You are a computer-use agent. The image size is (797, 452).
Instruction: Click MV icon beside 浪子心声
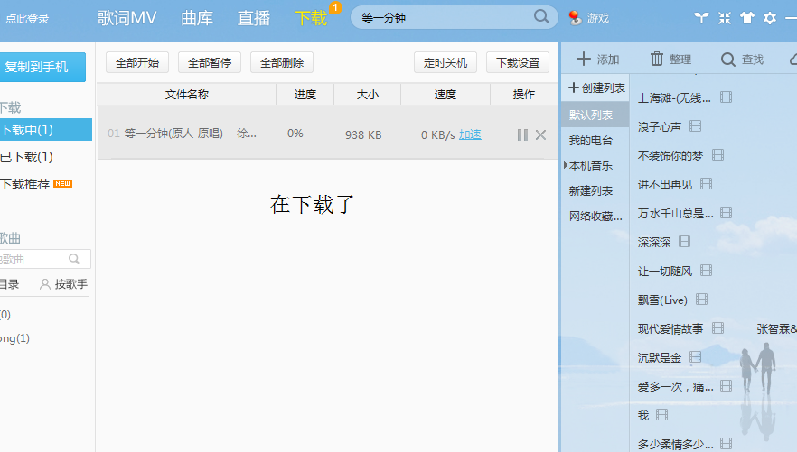(x=696, y=125)
